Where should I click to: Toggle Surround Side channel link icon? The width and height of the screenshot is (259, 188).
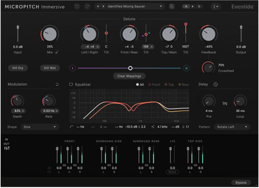point(109,165)
